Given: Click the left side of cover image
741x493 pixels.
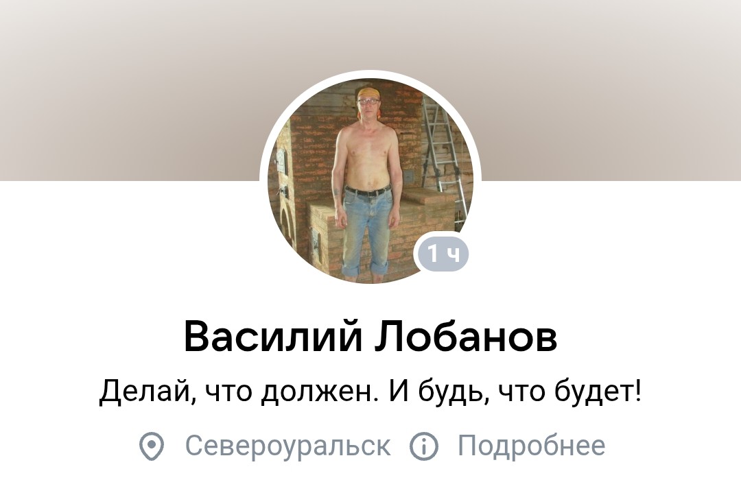Looking at the screenshot, I should (128, 90).
